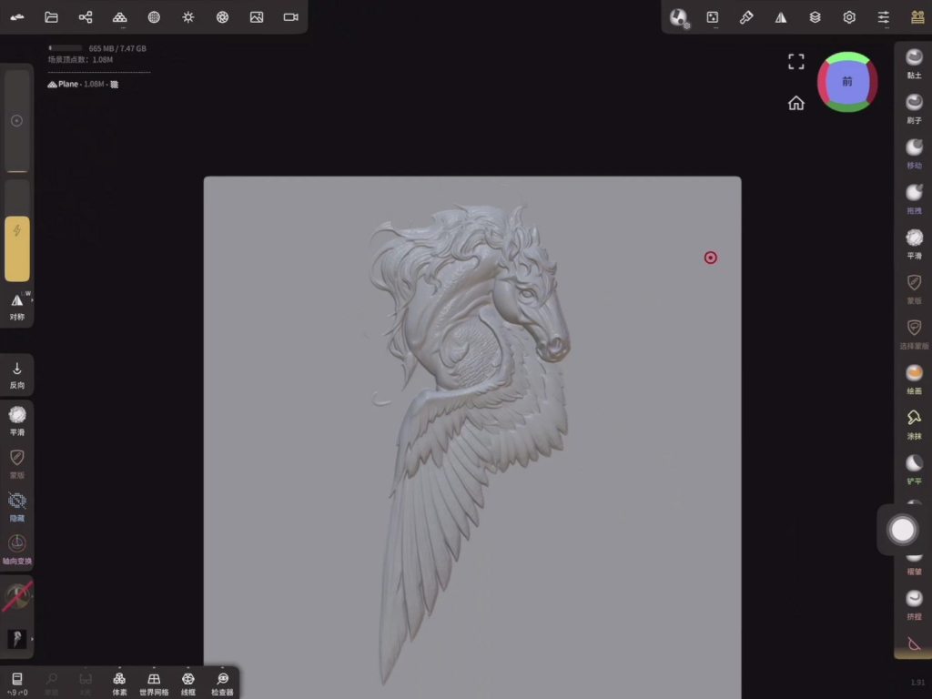The height and width of the screenshot is (699, 932).
Task: Open the Painting brush material menu
Action: click(746, 17)
